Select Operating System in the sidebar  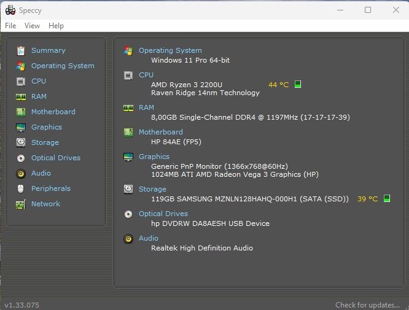(63, 66)
